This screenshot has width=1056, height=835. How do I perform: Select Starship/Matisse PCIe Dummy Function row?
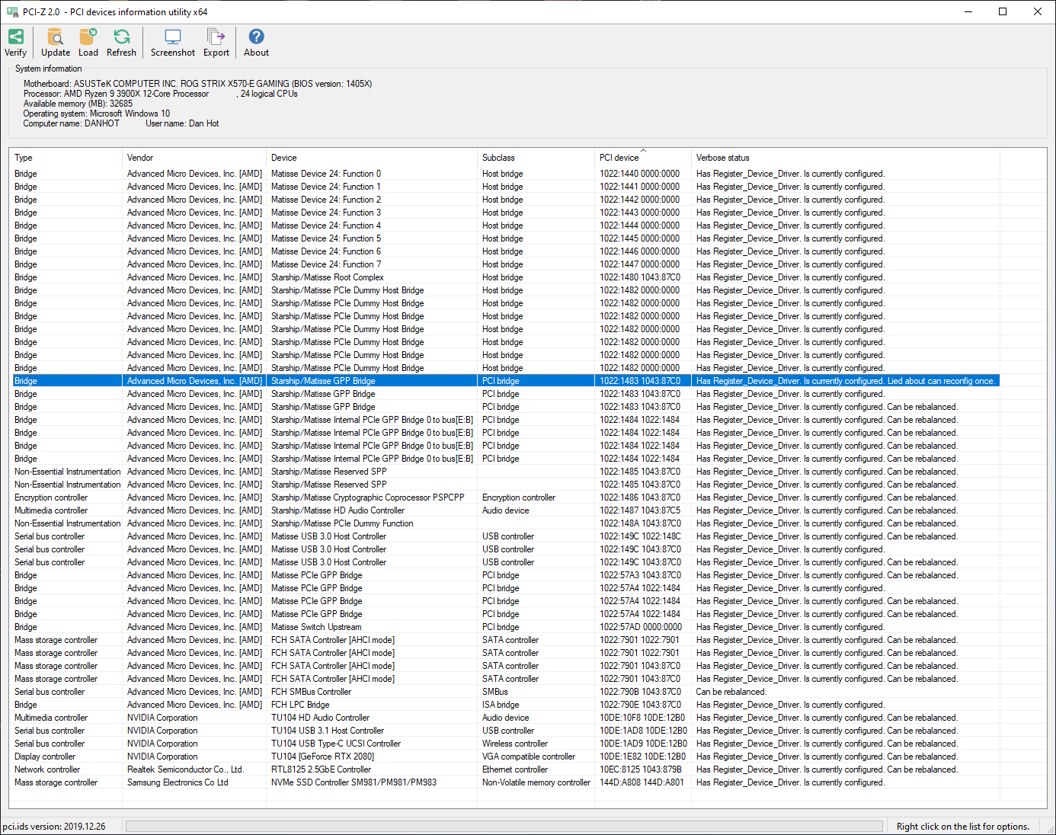[506, 523]
